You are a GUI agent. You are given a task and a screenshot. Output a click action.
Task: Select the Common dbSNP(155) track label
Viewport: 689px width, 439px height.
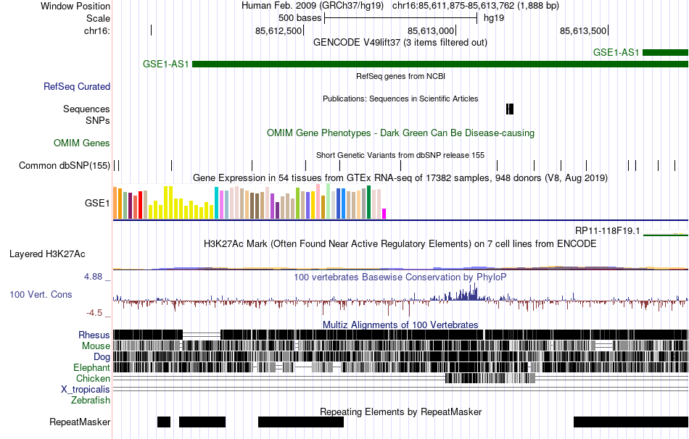click(65, 165)
